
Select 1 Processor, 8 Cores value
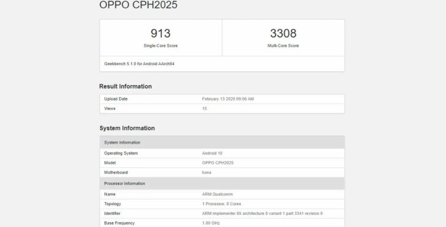(x=222, y=204)
